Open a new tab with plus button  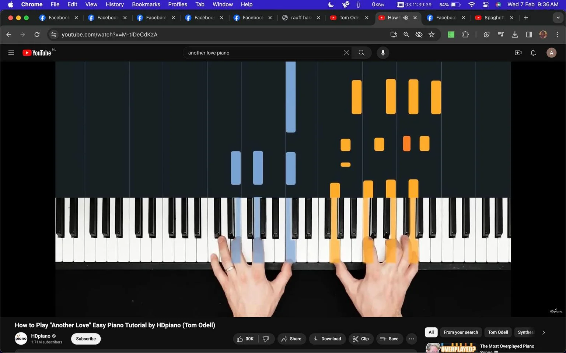point(526,17)
